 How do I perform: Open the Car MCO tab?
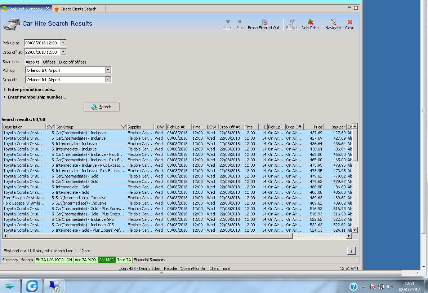point(106,260)
